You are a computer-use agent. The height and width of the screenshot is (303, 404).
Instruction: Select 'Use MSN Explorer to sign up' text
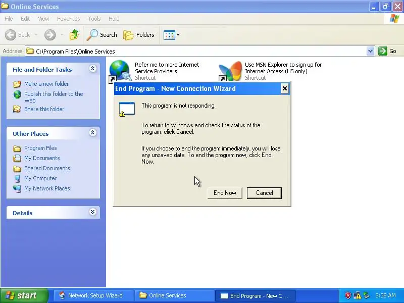pos(283,68)
